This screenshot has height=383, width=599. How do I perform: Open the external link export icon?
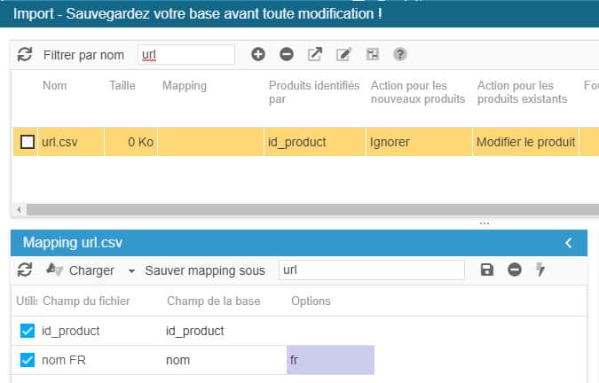tap(315, 55)
